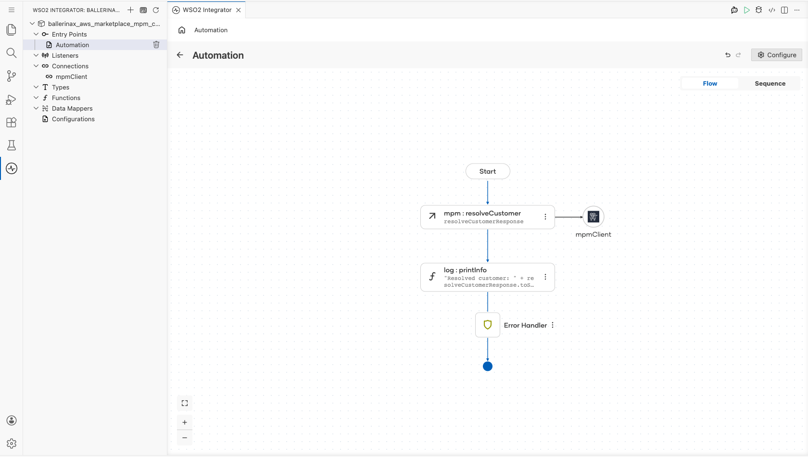
Task: Open more actions ellipsis in editor toolbar
Action: (x=797, y=10)
